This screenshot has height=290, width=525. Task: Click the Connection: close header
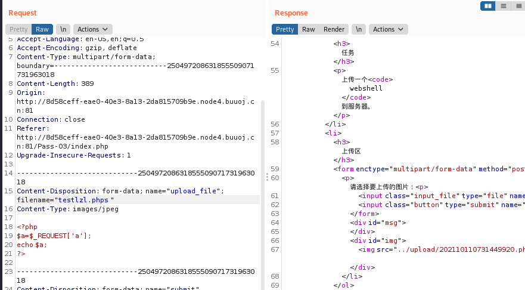[51, 119]
